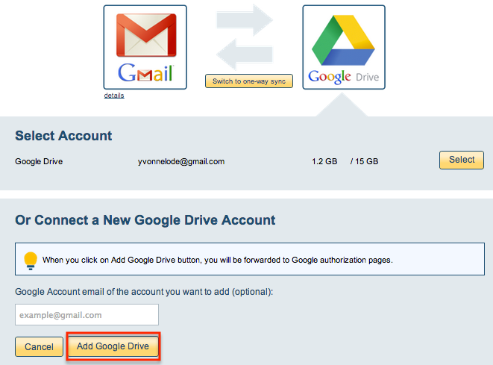The height and width of the screenshot is (365, 493).
Task: Click the Google Drive wordmark below the logo
Action: pos(343,76)
